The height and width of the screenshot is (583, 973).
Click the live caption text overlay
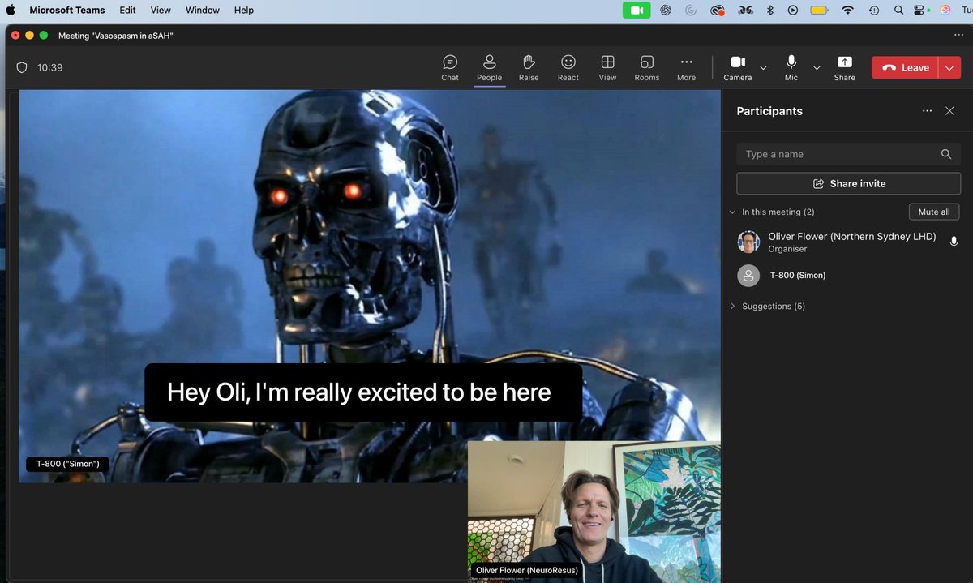[x=363, y=392]
